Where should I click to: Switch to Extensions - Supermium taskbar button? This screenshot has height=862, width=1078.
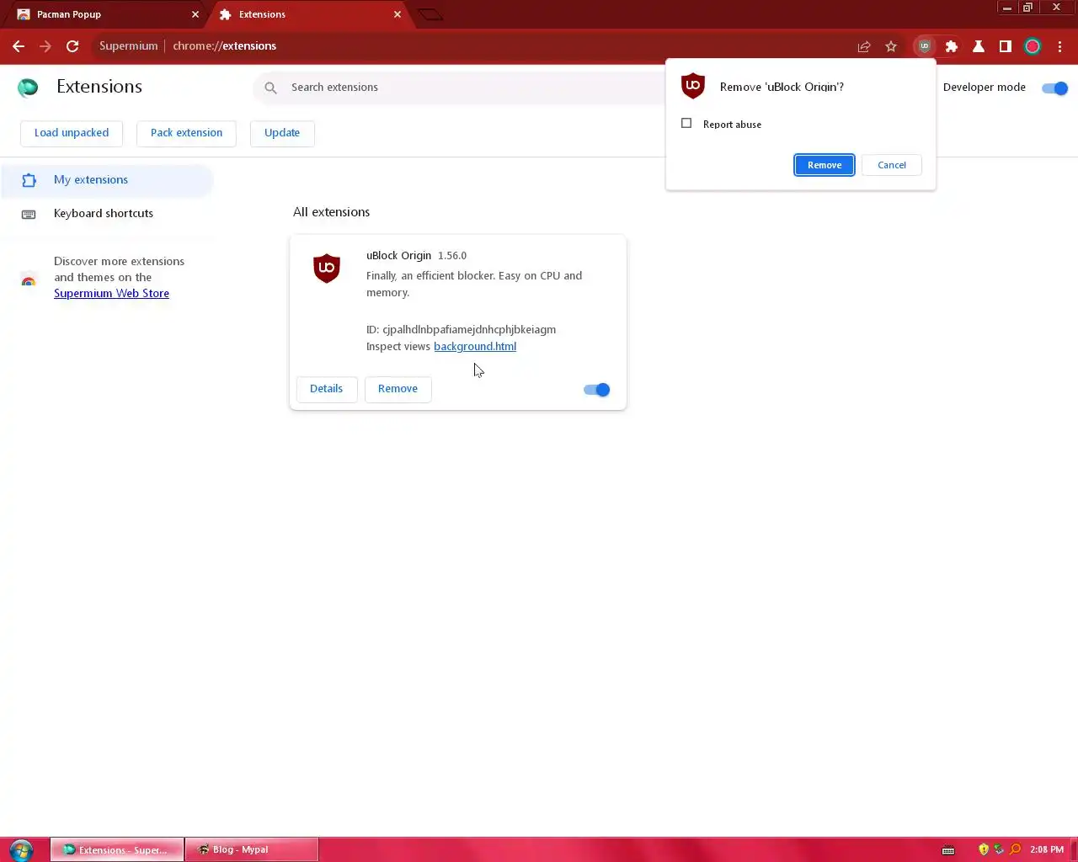coord(116,849)
